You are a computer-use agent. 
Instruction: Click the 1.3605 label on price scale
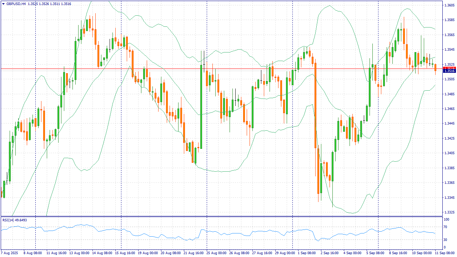tap(449, 5)
